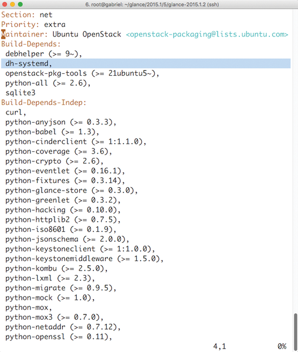
Task: Click the green zoom window button
Action: click(x=21, y=4)
